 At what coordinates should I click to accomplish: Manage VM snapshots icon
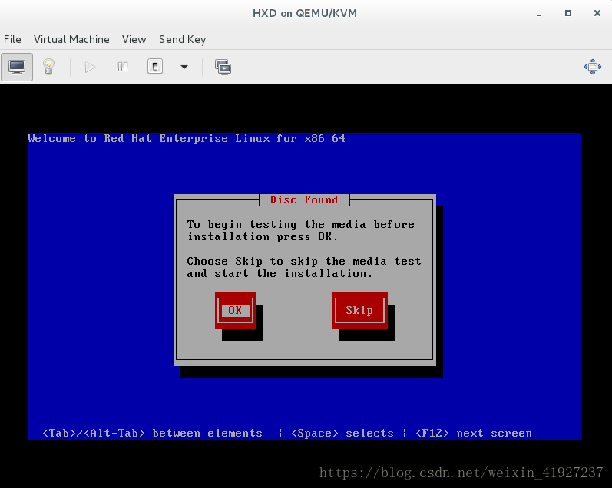(223, 67)
